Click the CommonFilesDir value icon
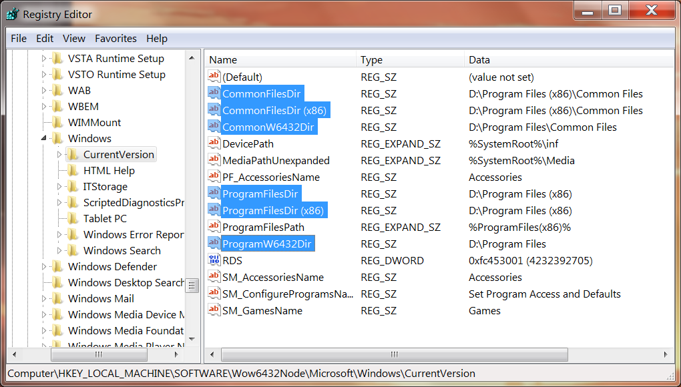Viewport: 681px width, 387px height. 214,93
